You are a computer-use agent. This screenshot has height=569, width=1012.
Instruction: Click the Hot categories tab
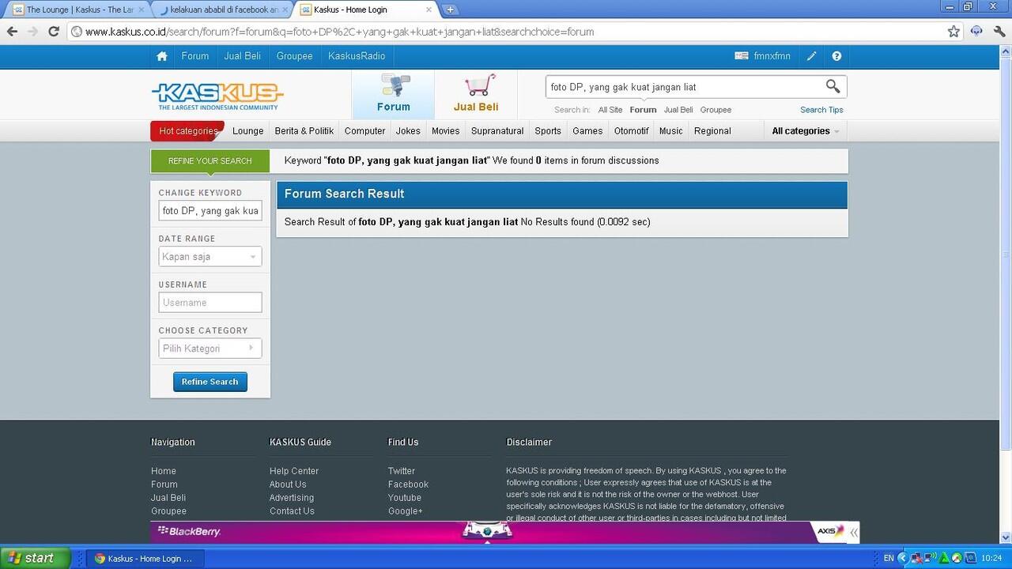click(x=188, y=131)
